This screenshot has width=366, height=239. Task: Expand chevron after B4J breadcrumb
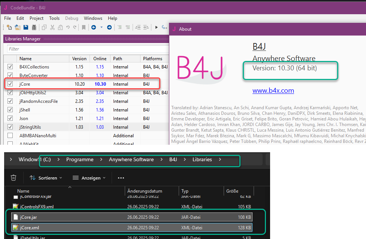click(185, 159)
